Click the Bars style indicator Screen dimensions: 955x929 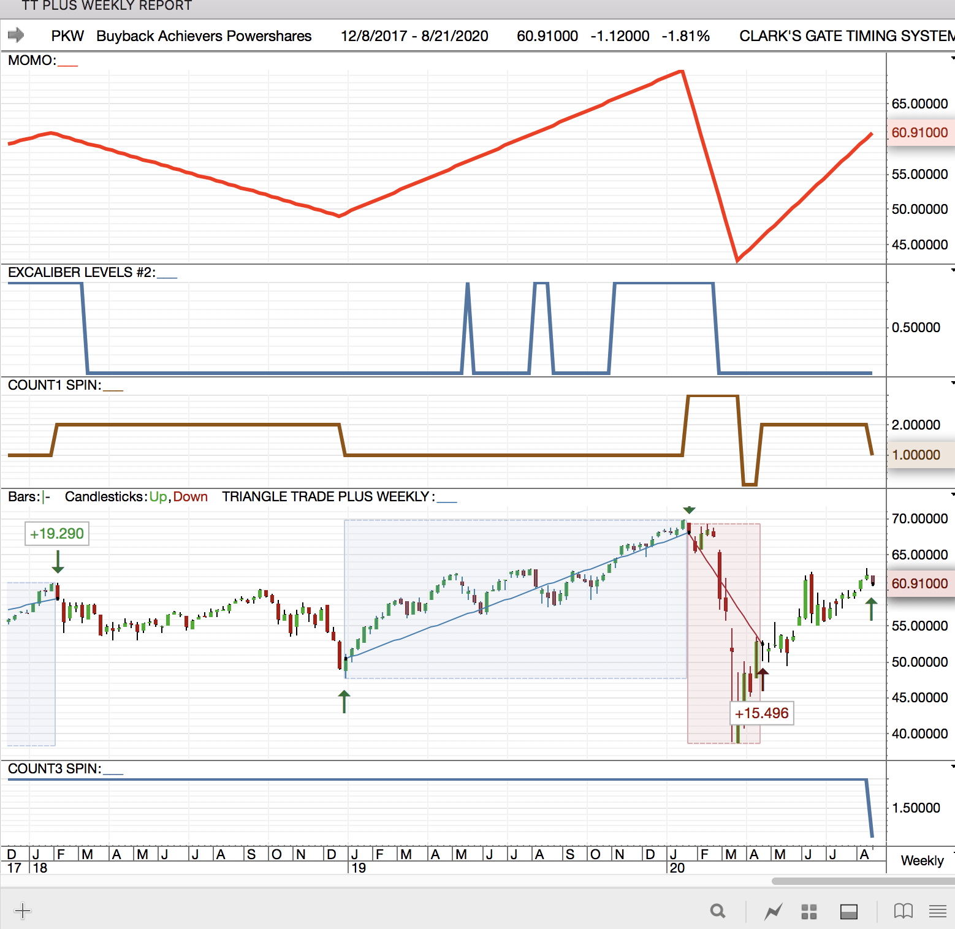coord(47,496)
